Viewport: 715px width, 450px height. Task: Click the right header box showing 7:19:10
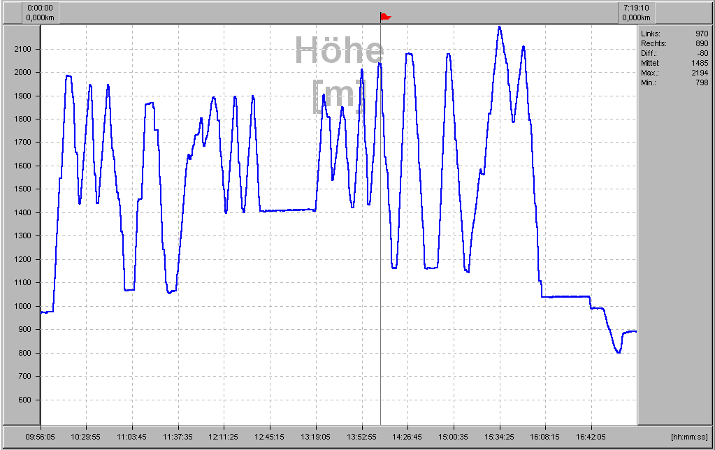[x=637, y=13]
